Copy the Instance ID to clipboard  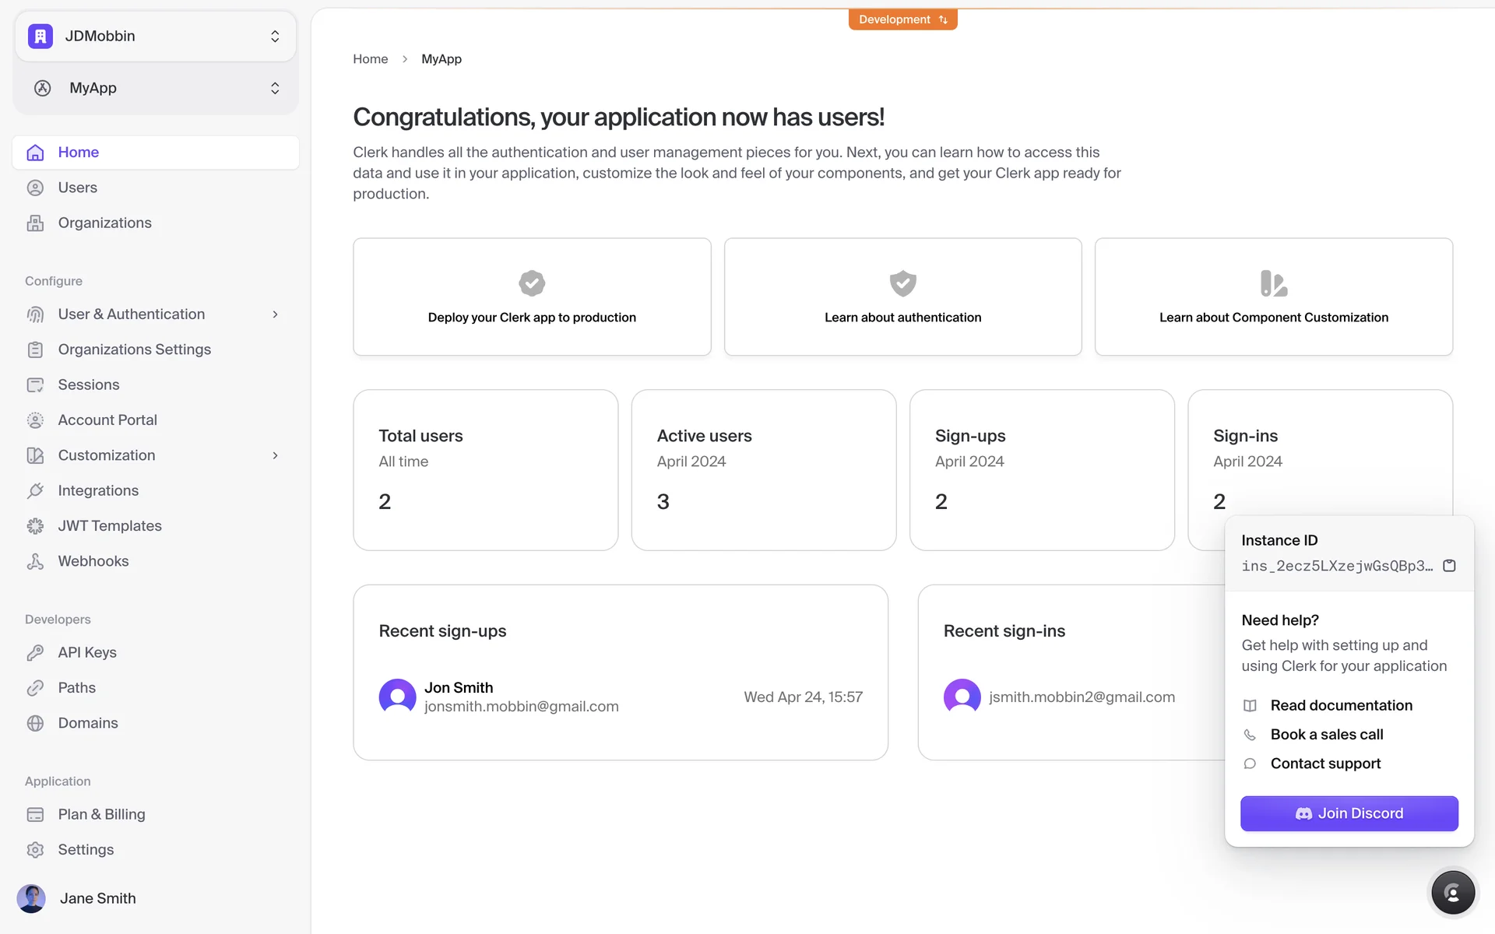click(x=1449, y=566)
